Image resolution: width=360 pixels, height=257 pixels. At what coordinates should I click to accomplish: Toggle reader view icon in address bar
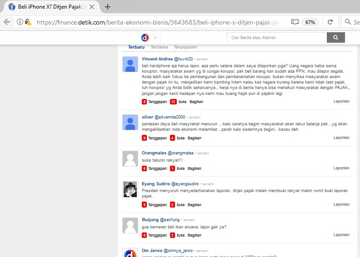295,22
